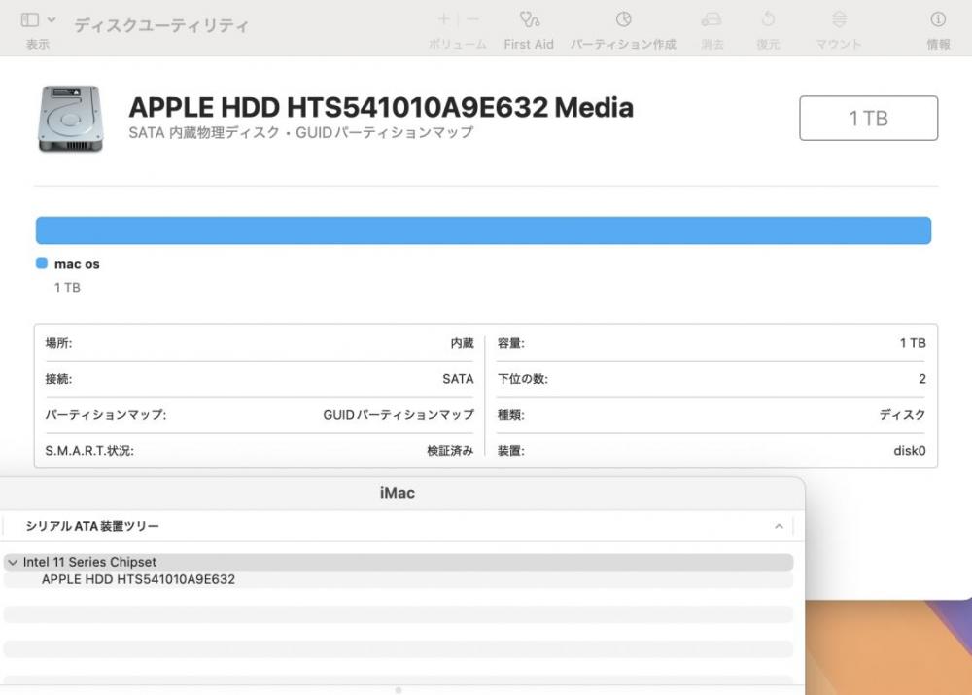Viewport: 972px width, 695px height.
Task: Click GUIDパーティションマップ value in table
Action: coord(398,415)
